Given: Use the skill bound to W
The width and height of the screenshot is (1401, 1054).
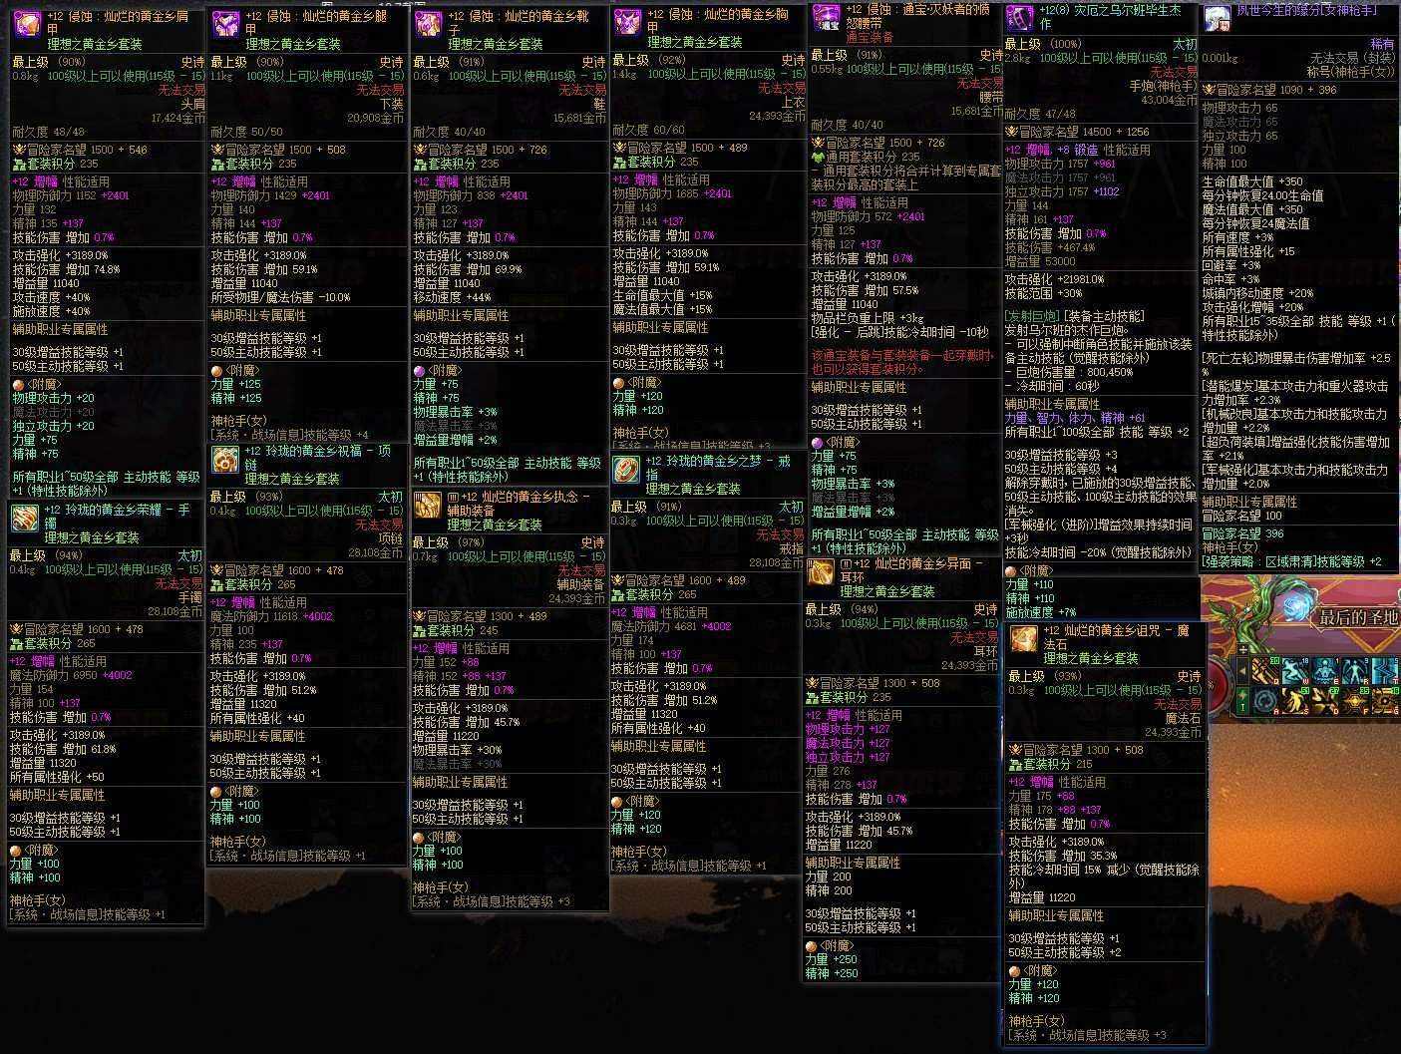Looking at the screenshot, I should [1297, 671].
